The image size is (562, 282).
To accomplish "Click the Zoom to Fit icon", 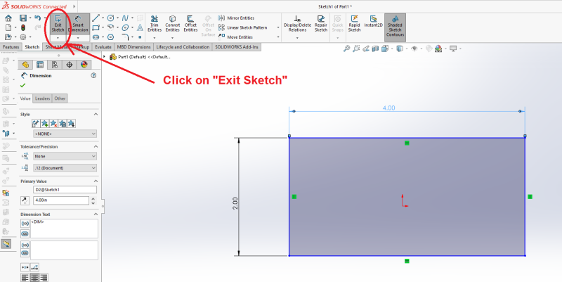I will click(x=346, y=49).
